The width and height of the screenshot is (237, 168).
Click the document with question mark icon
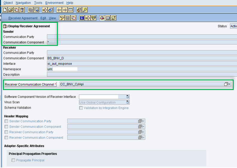50,10
